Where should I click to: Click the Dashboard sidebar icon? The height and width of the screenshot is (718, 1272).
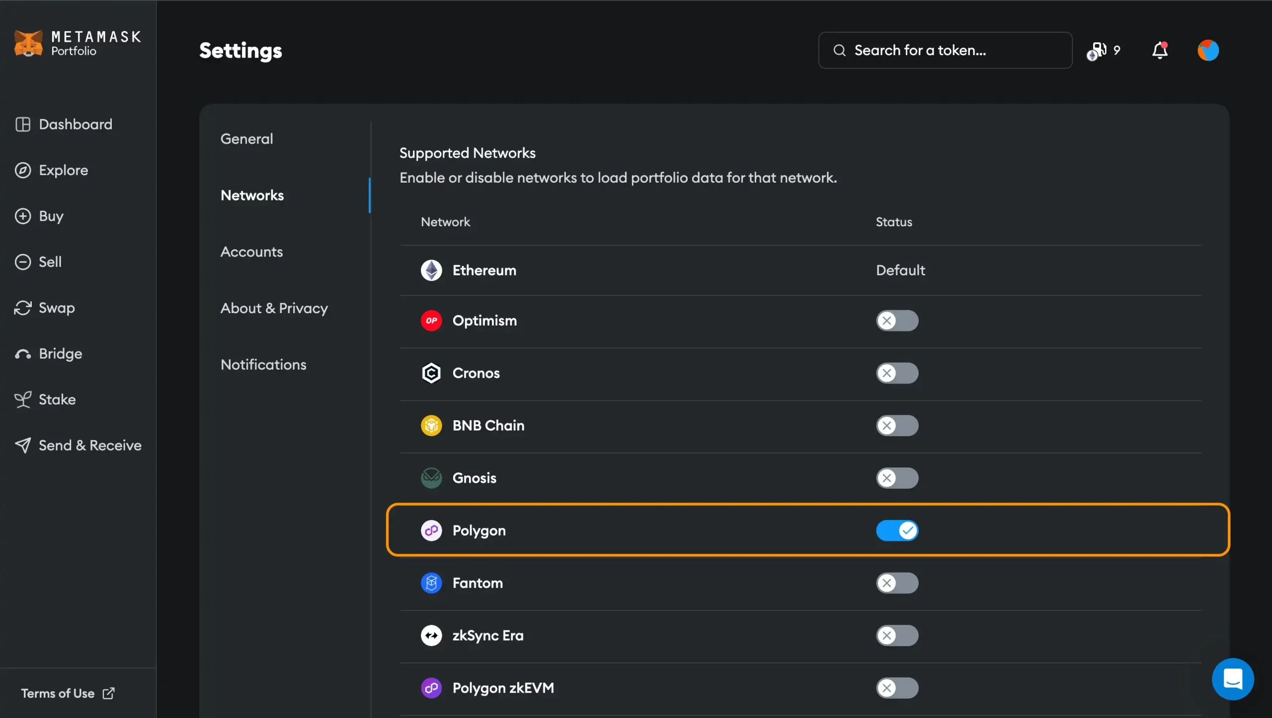coord(23,123)
